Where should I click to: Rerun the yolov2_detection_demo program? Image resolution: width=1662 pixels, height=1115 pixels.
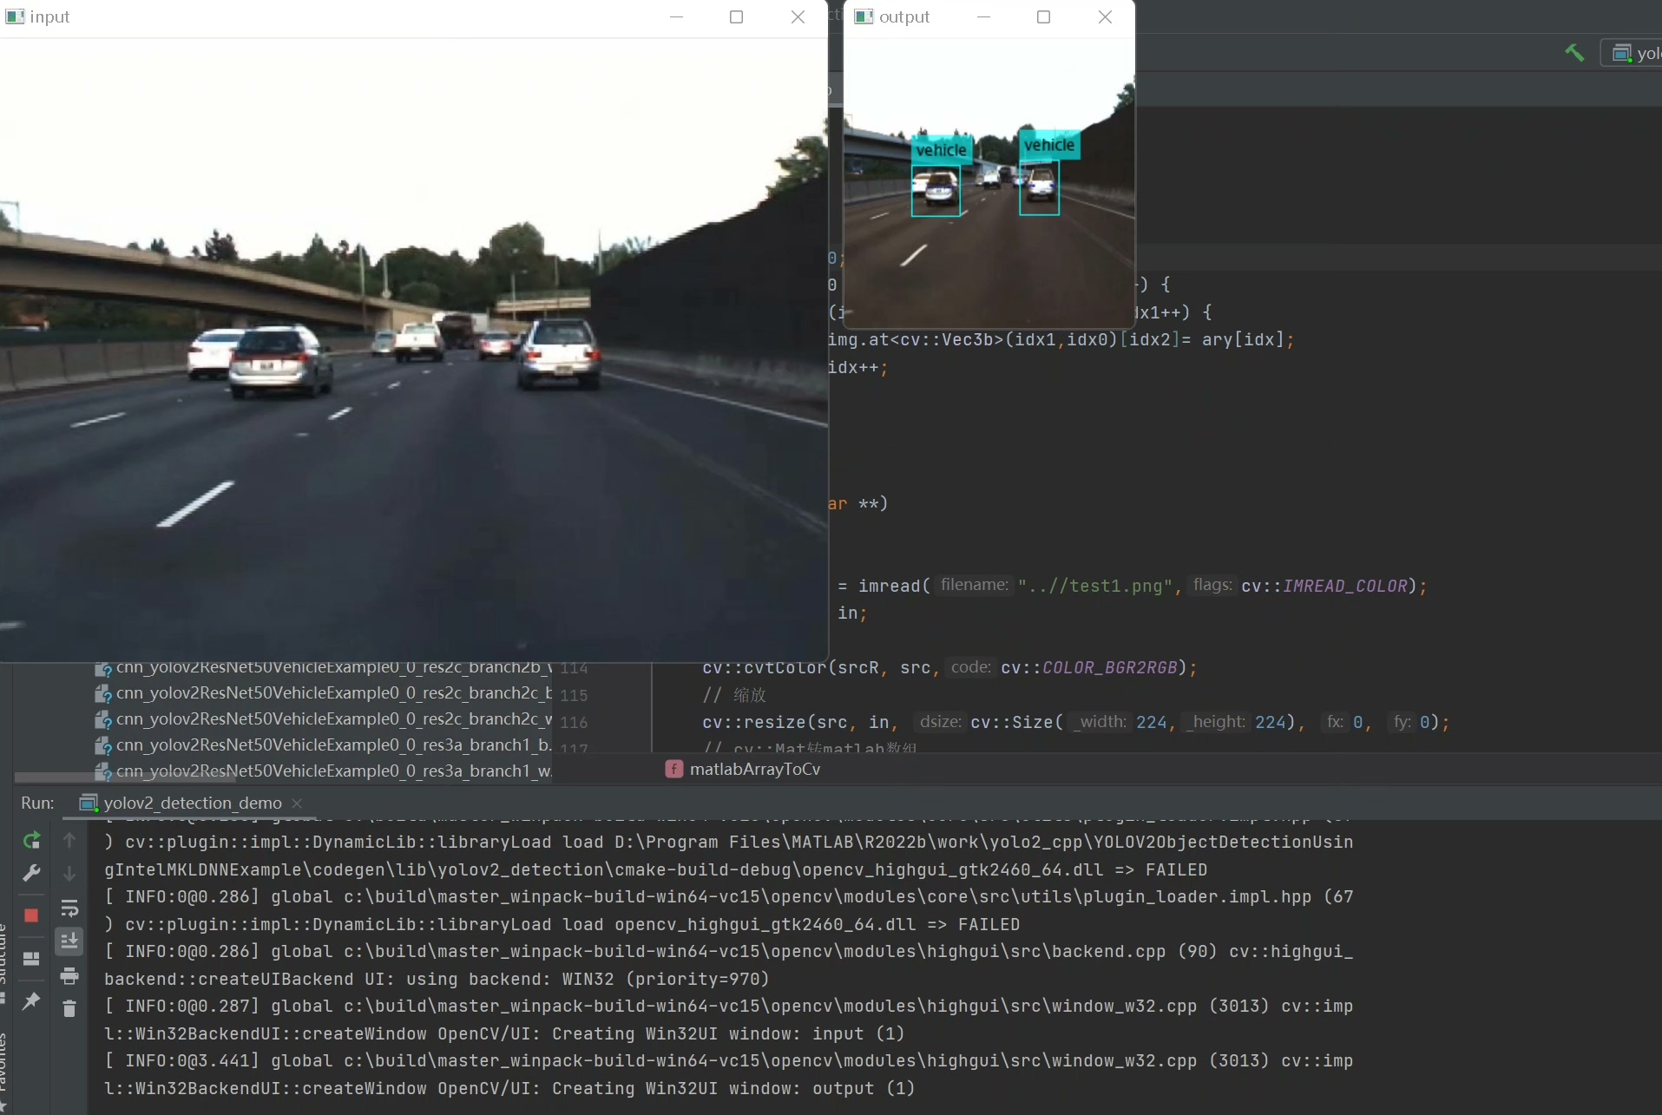point(31,840)
